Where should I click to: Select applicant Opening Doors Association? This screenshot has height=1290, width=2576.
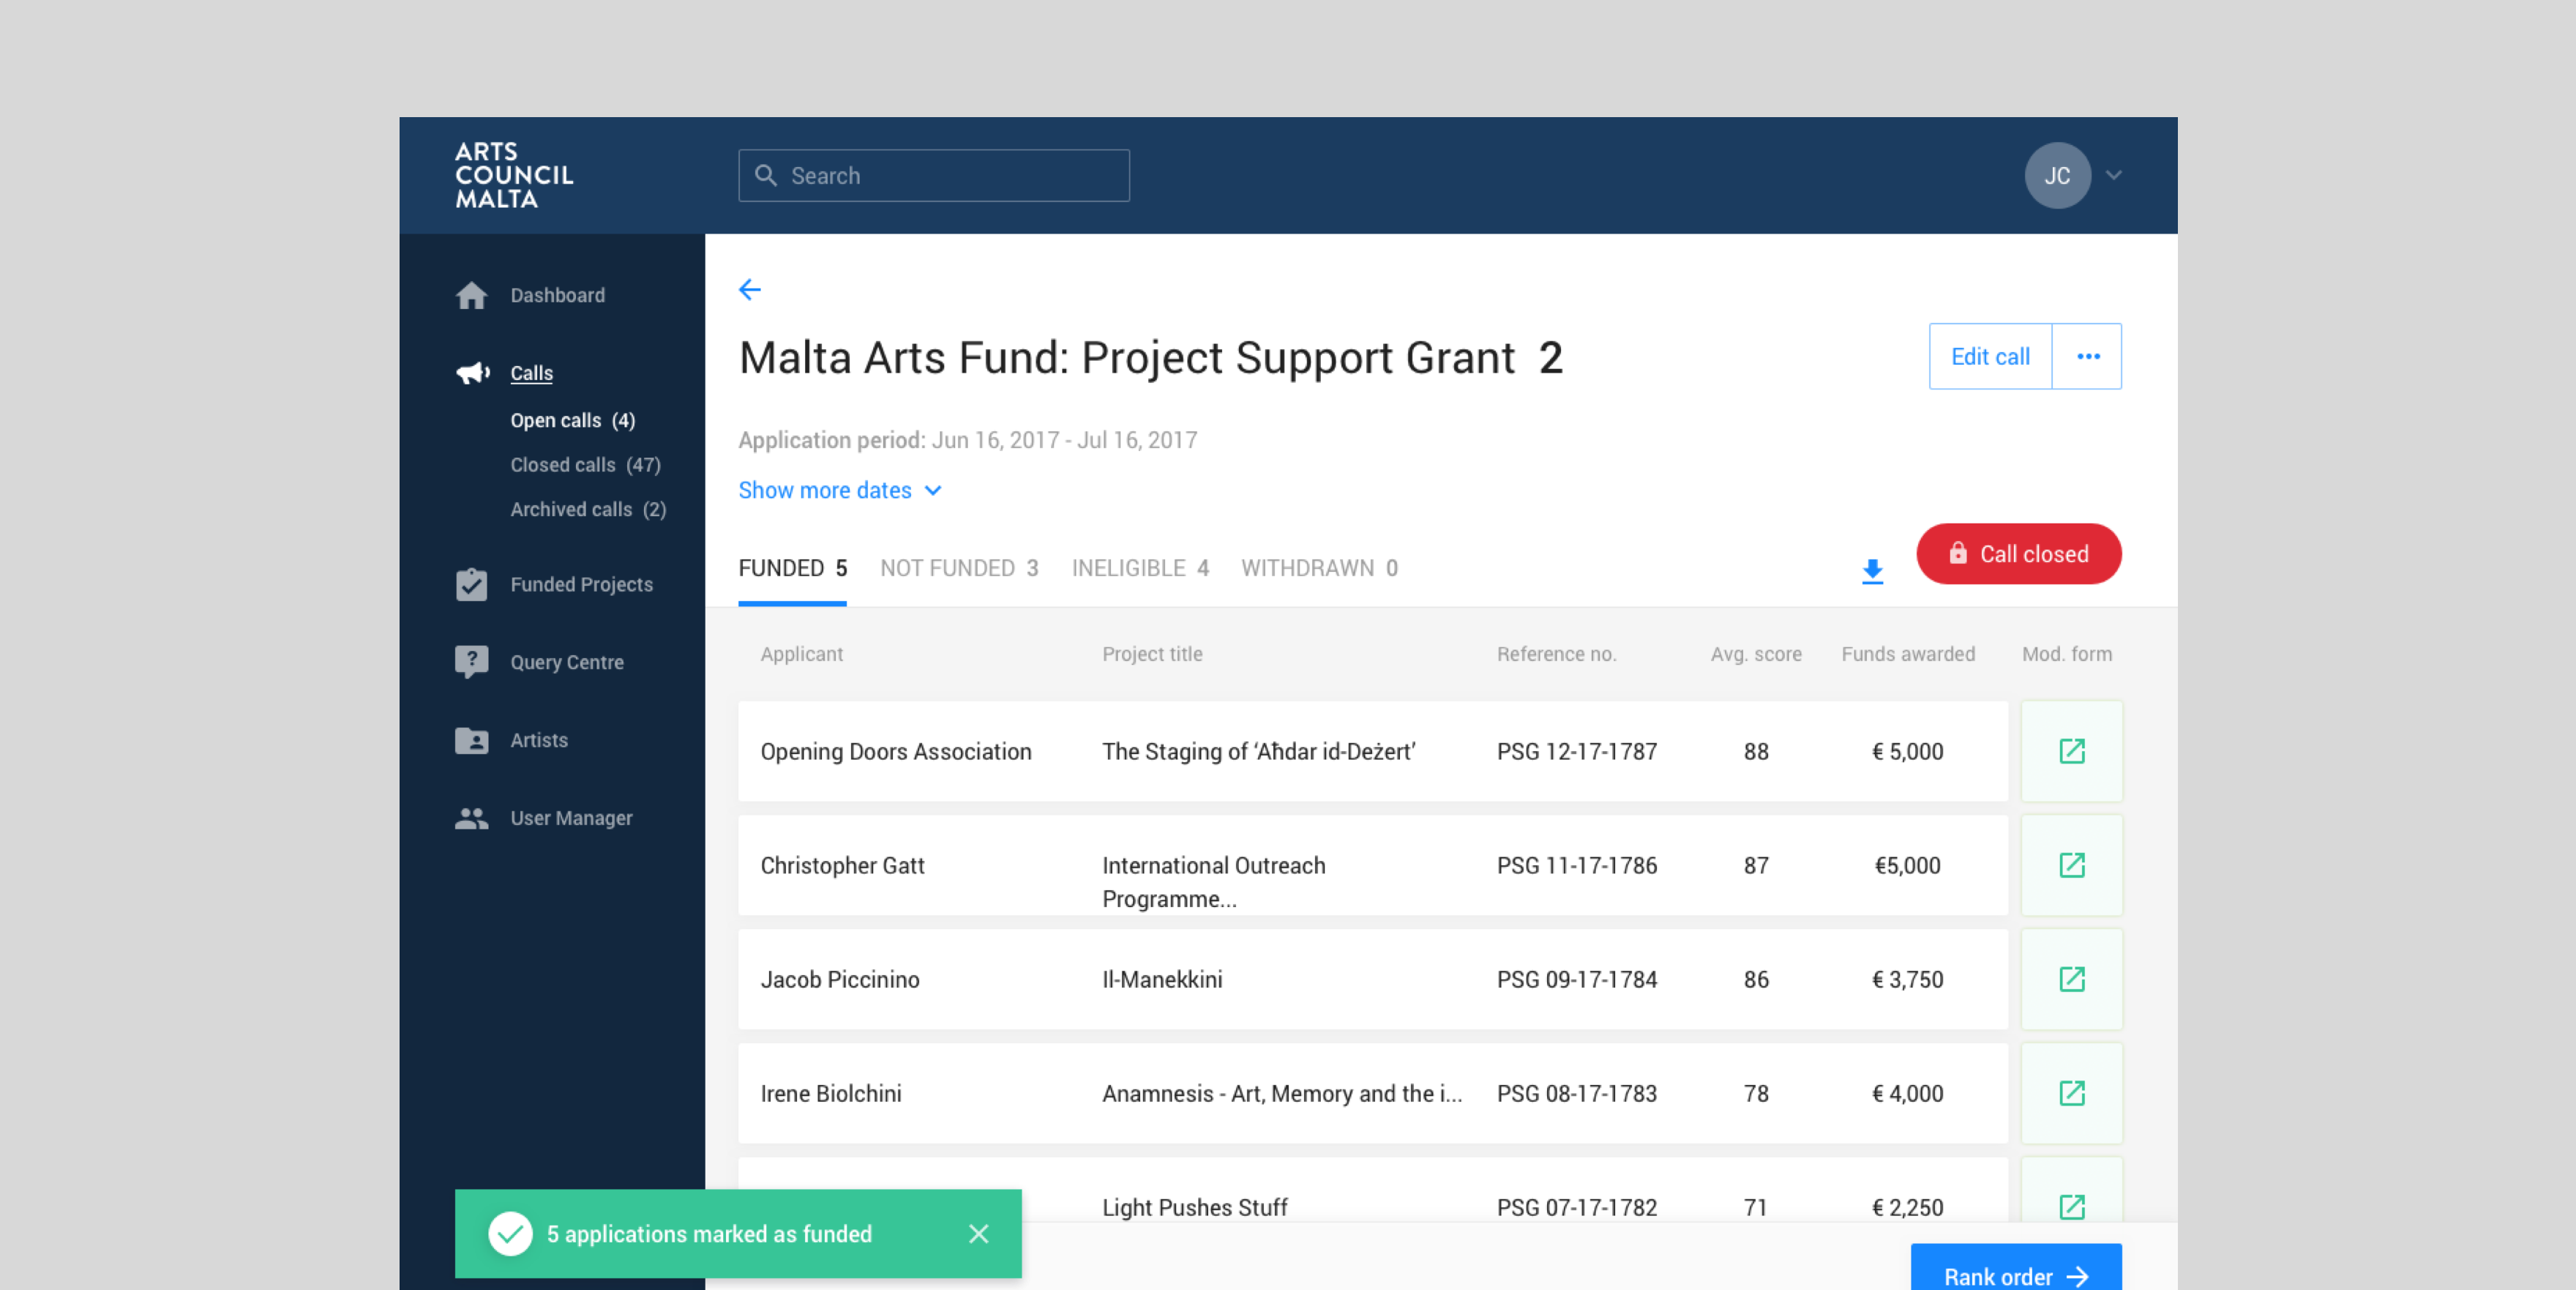click(895, 752)
